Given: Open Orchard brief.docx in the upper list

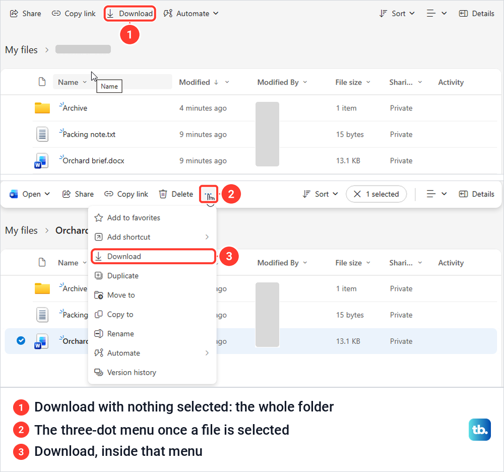Looking at the screenshot, I should click(94, 161).
